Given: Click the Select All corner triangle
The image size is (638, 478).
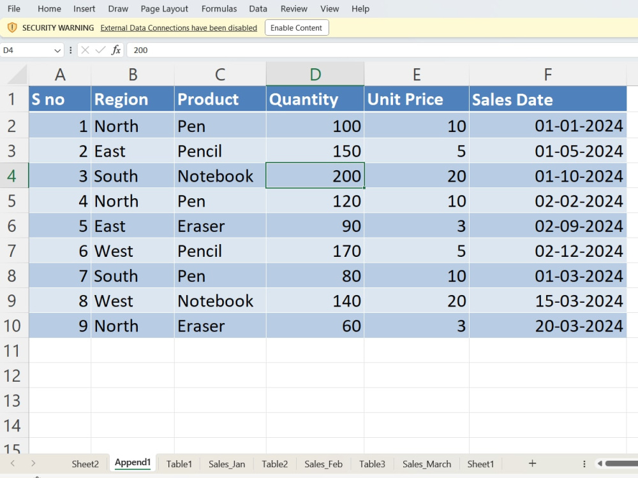Looking at the screenshot, I should tap(17, 75).
